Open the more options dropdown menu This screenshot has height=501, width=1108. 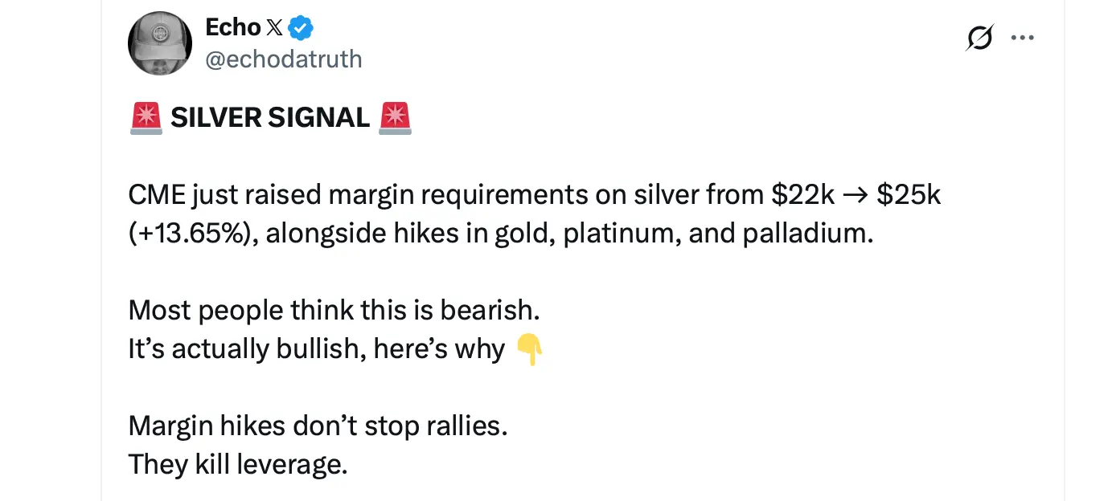(1023, 37)
